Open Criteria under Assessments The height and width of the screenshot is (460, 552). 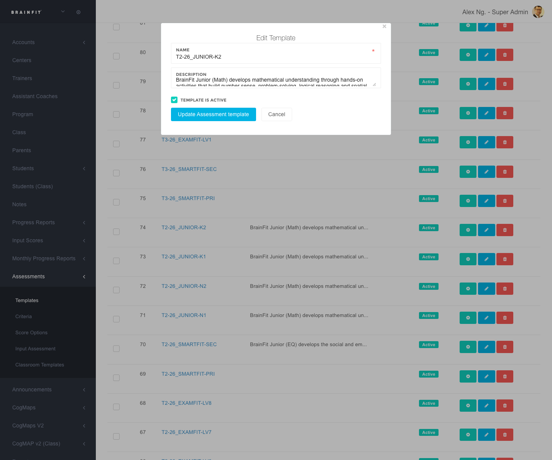click(x=23, y=317)
